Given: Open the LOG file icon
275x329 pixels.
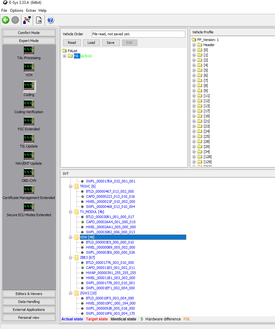Looking at the screenshot, I should 39,20.
